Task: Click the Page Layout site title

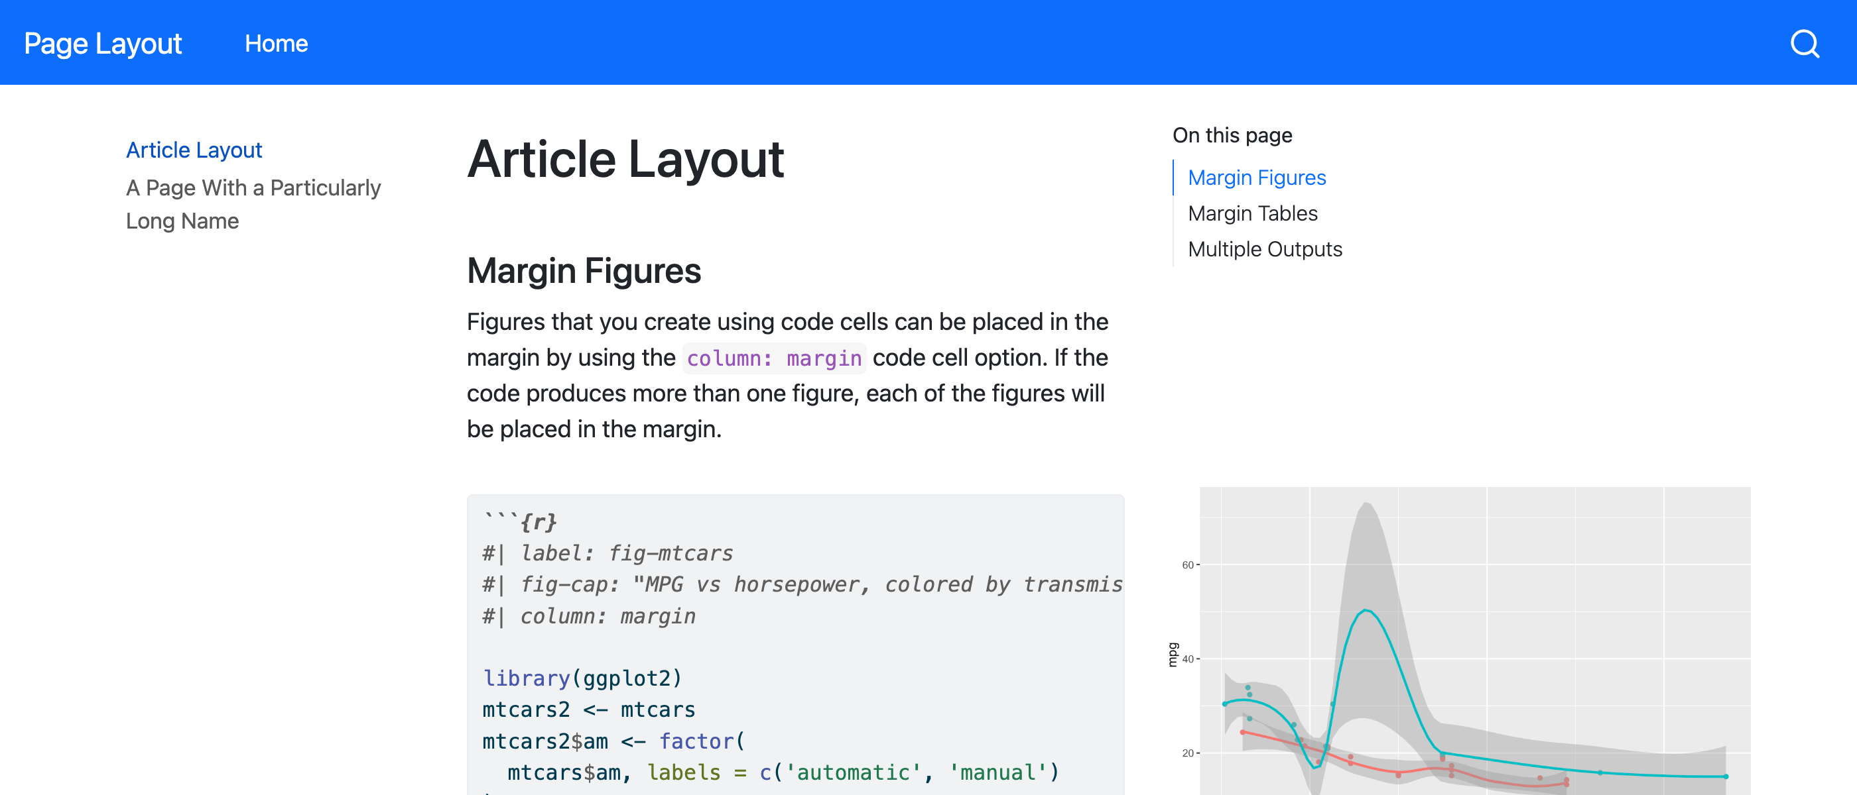Action: pos(101,43)
